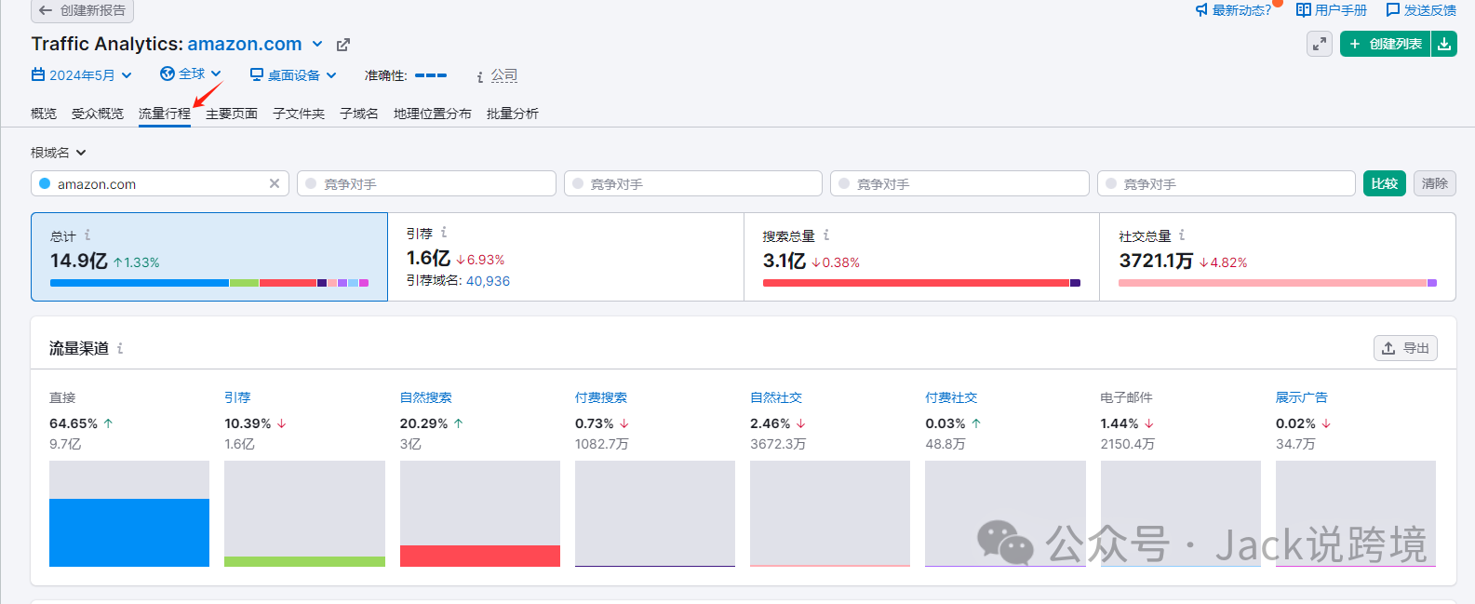Click the info icon next to 社交总量

(1182, 235)
